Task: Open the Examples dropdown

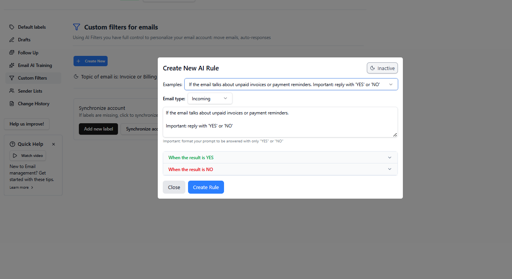Action: click(x=291, y=84)
